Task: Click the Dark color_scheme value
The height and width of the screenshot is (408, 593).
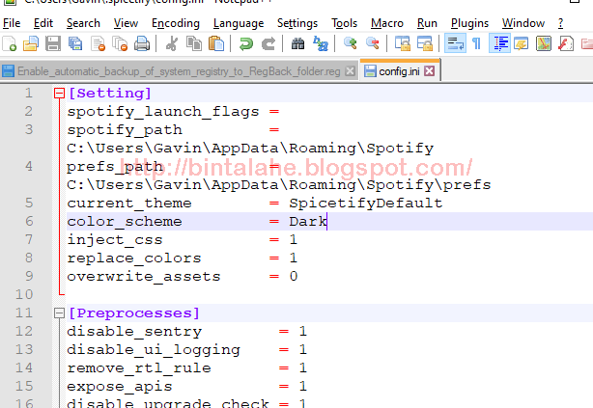Action: 308,221
